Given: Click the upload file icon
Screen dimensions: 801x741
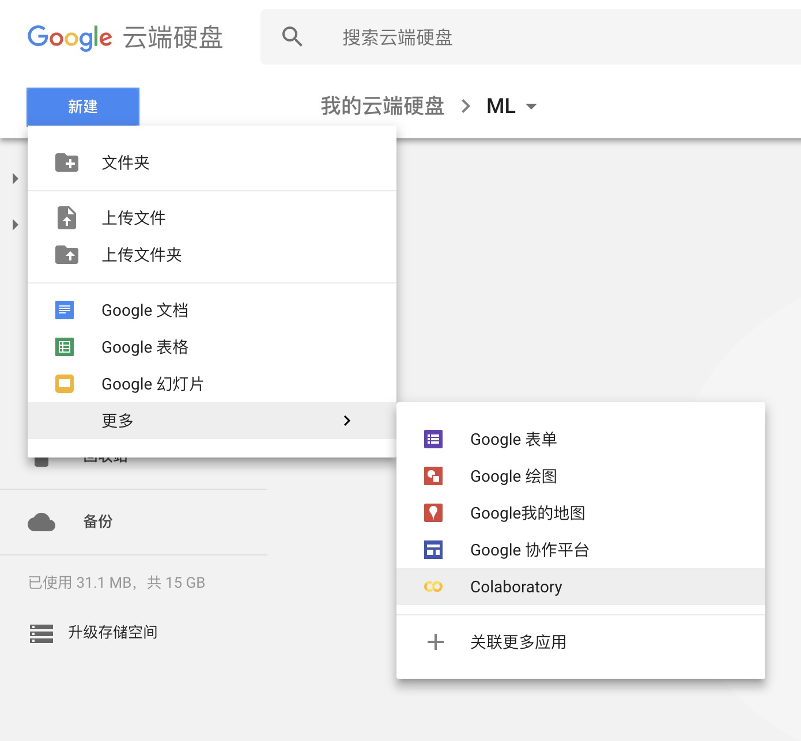Looking at the screenshot, I should pyautogui.click(x=67, y=218).
